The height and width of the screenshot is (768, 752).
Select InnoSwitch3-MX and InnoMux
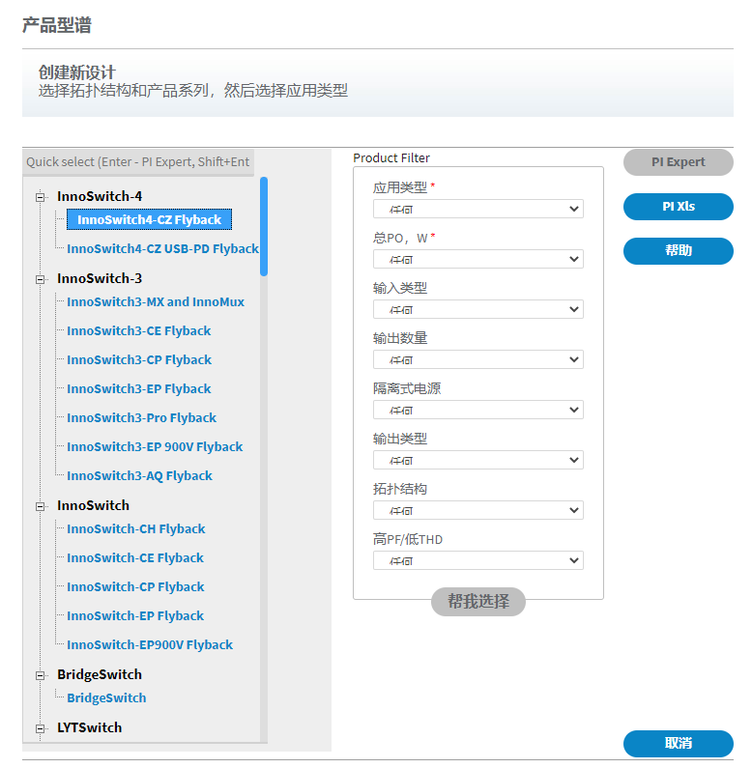point(156,302)
